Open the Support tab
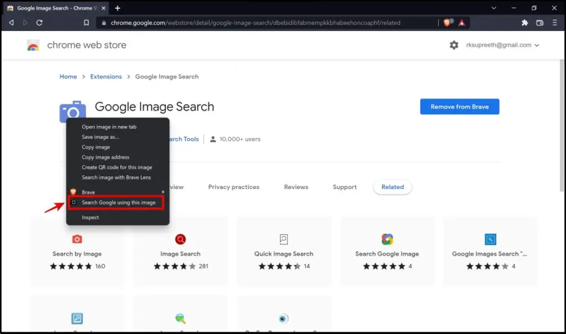 [345, 187]
